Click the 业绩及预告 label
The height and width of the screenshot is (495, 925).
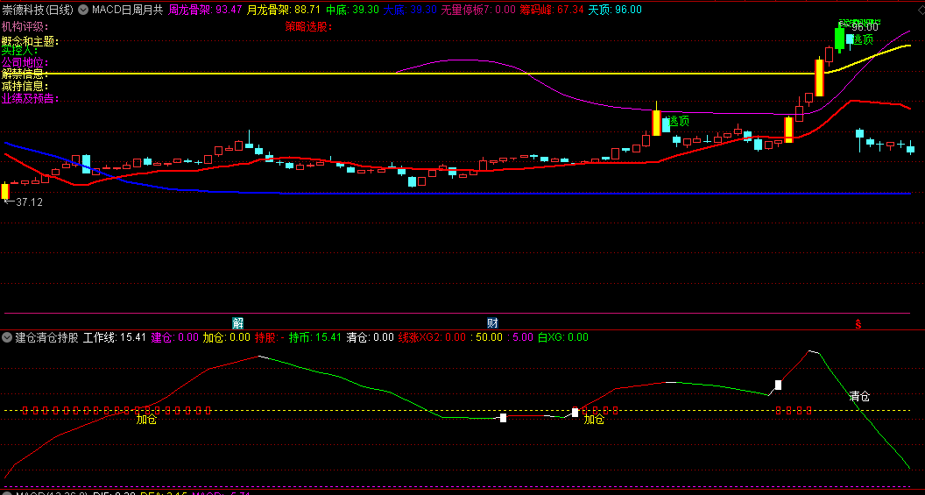pyautogui.click(x=30, y=98)
